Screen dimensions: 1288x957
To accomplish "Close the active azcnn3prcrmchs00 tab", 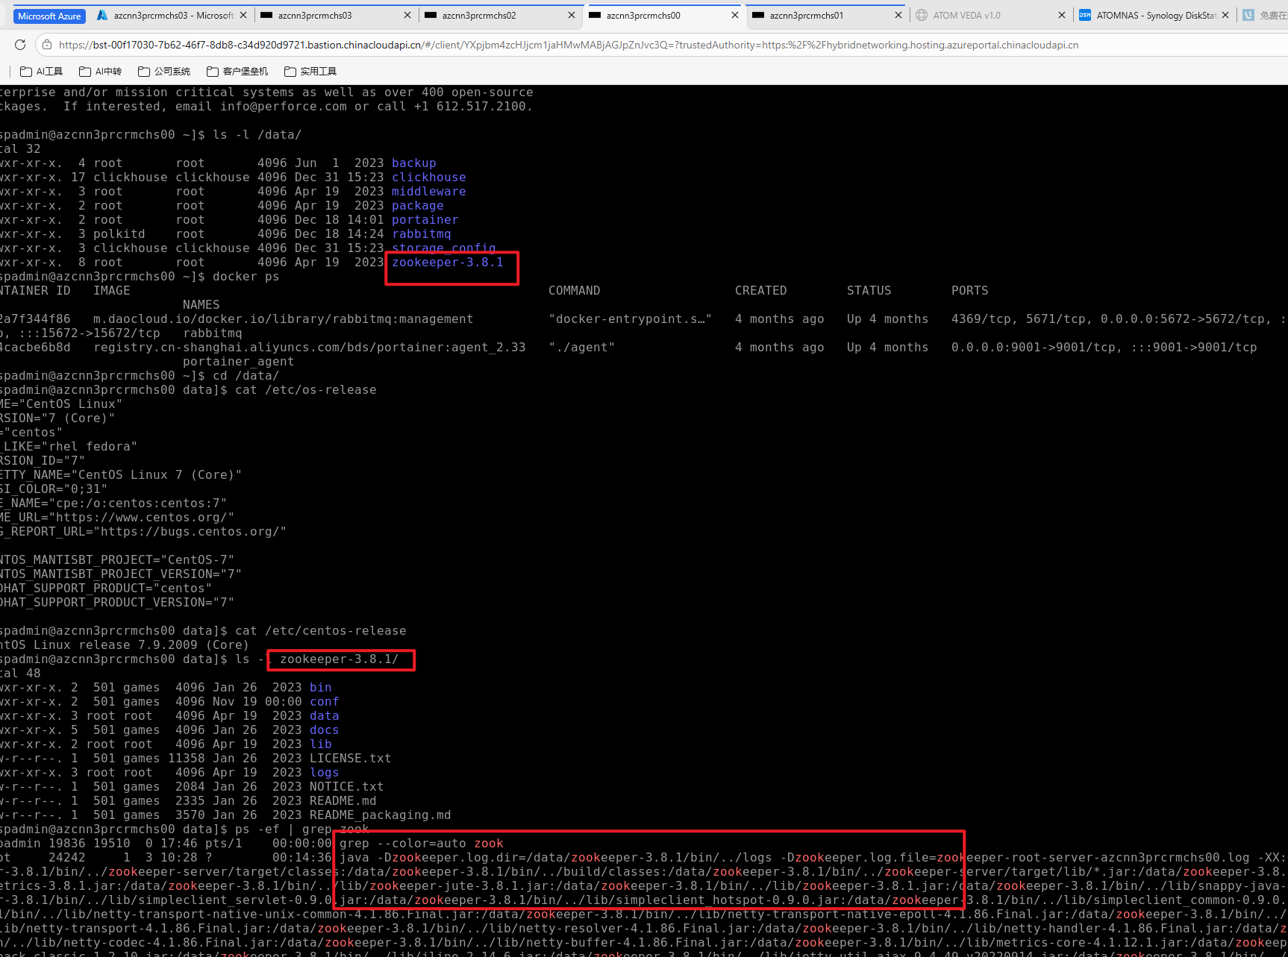I will click(x=735, y=15).
